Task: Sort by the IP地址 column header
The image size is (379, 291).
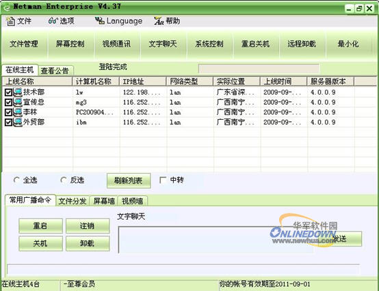Action: pyautogui.click(x=143, y=81)
